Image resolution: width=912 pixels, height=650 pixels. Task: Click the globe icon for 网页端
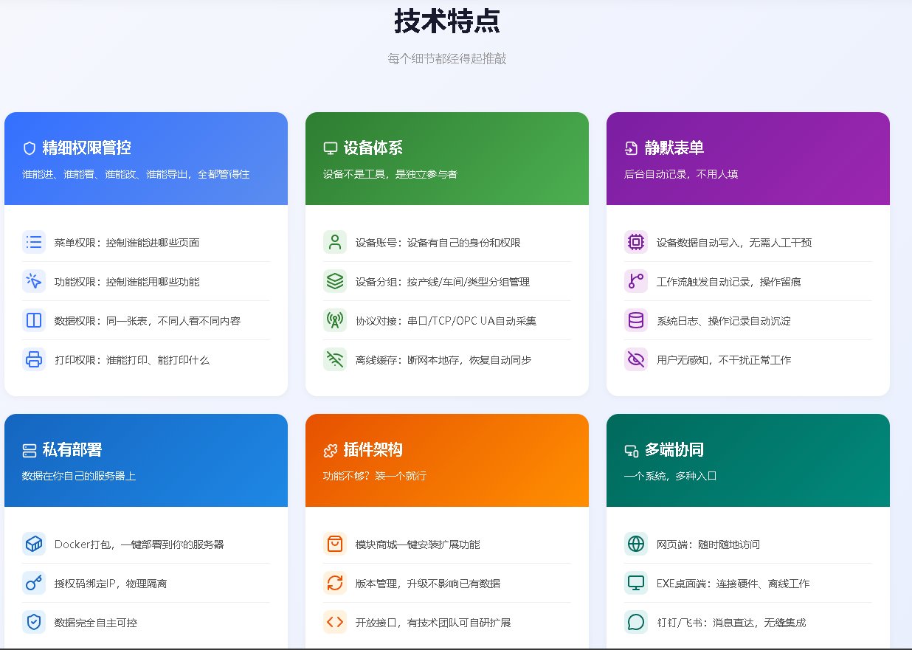point(636,544)
